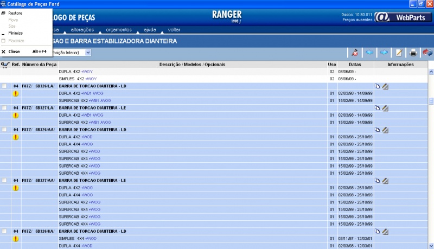Click warning icon under part 5B326/AA
Viewport: 434px width, 249px height.
(16, 137)
